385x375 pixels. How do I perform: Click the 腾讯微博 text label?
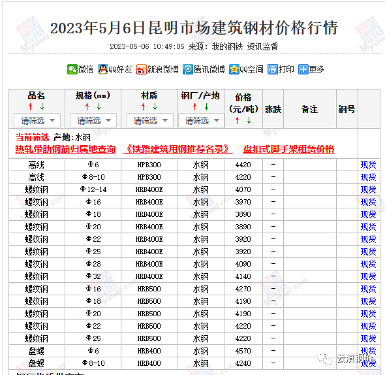[x=209, y=70]
